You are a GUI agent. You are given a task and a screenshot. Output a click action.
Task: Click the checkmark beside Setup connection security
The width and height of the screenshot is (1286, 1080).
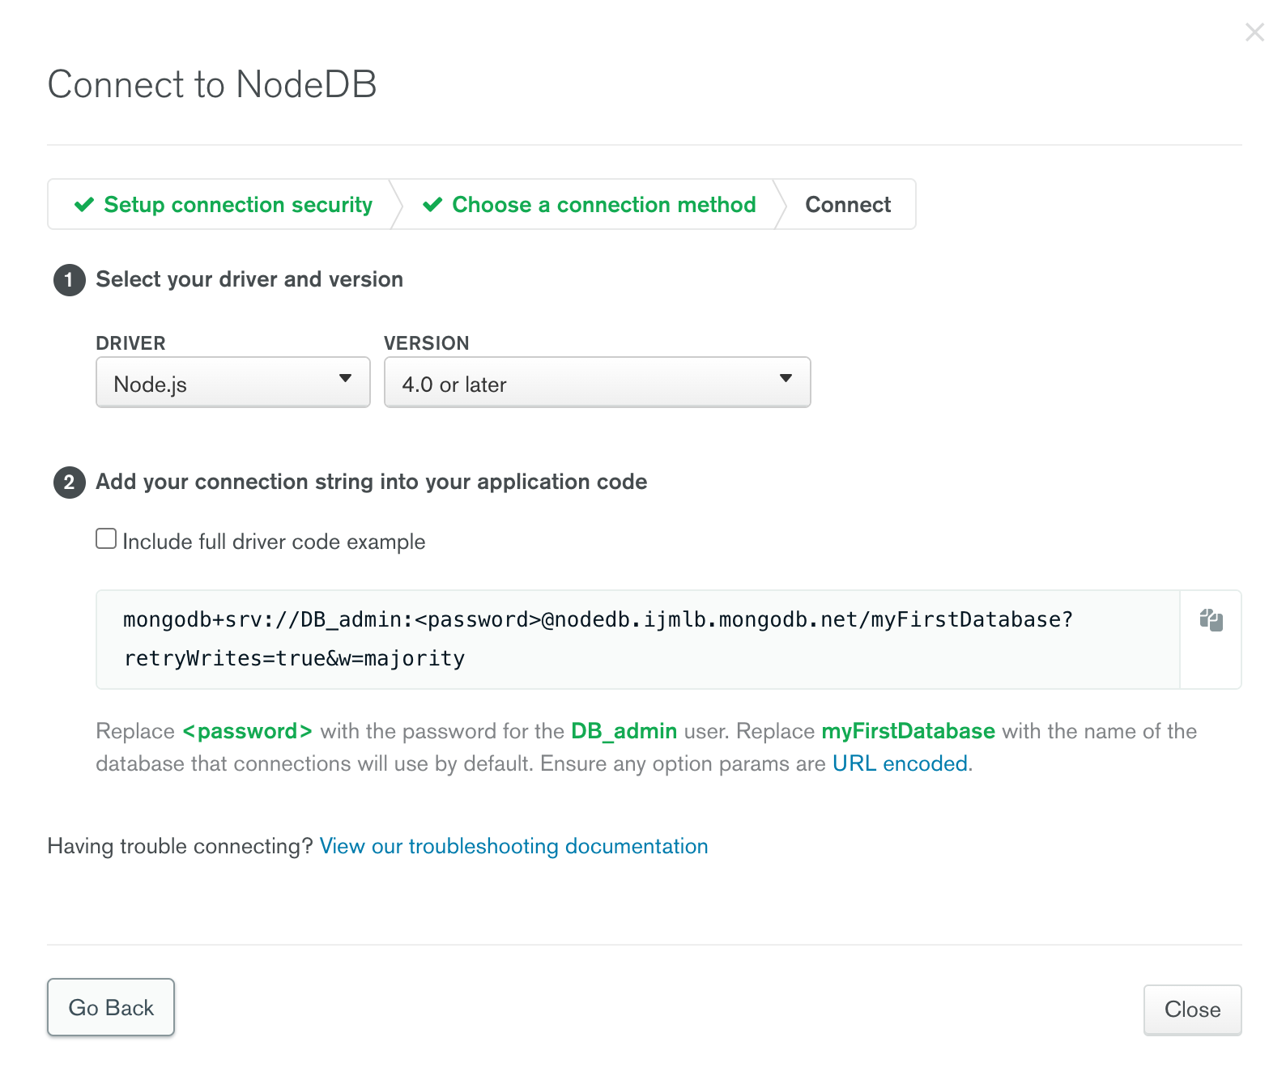point(84,205)
